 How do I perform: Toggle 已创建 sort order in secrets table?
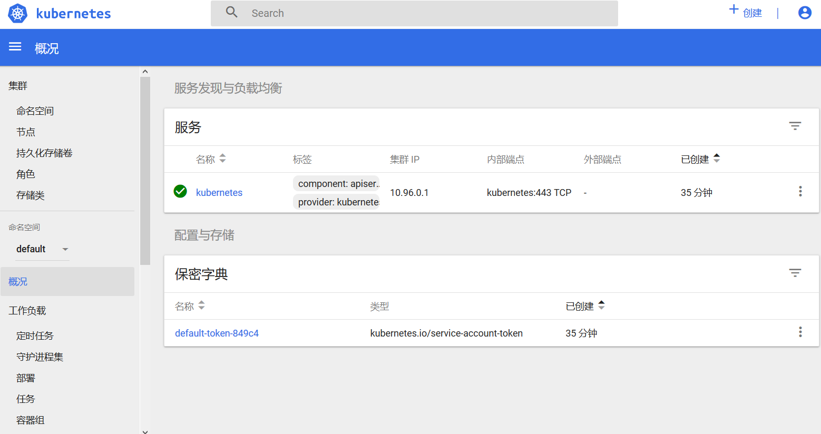[601, 304]
